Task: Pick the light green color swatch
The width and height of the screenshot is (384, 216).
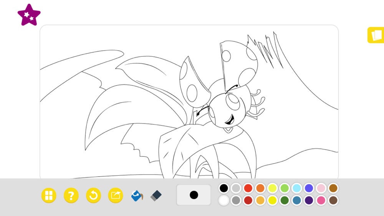Action: 285,188
